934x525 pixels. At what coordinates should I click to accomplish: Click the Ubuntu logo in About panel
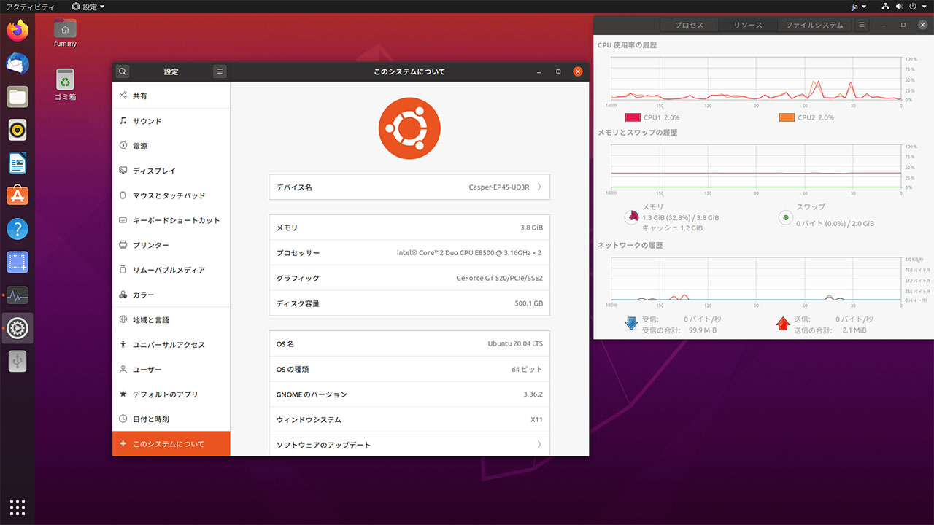[x=409, y=128]
